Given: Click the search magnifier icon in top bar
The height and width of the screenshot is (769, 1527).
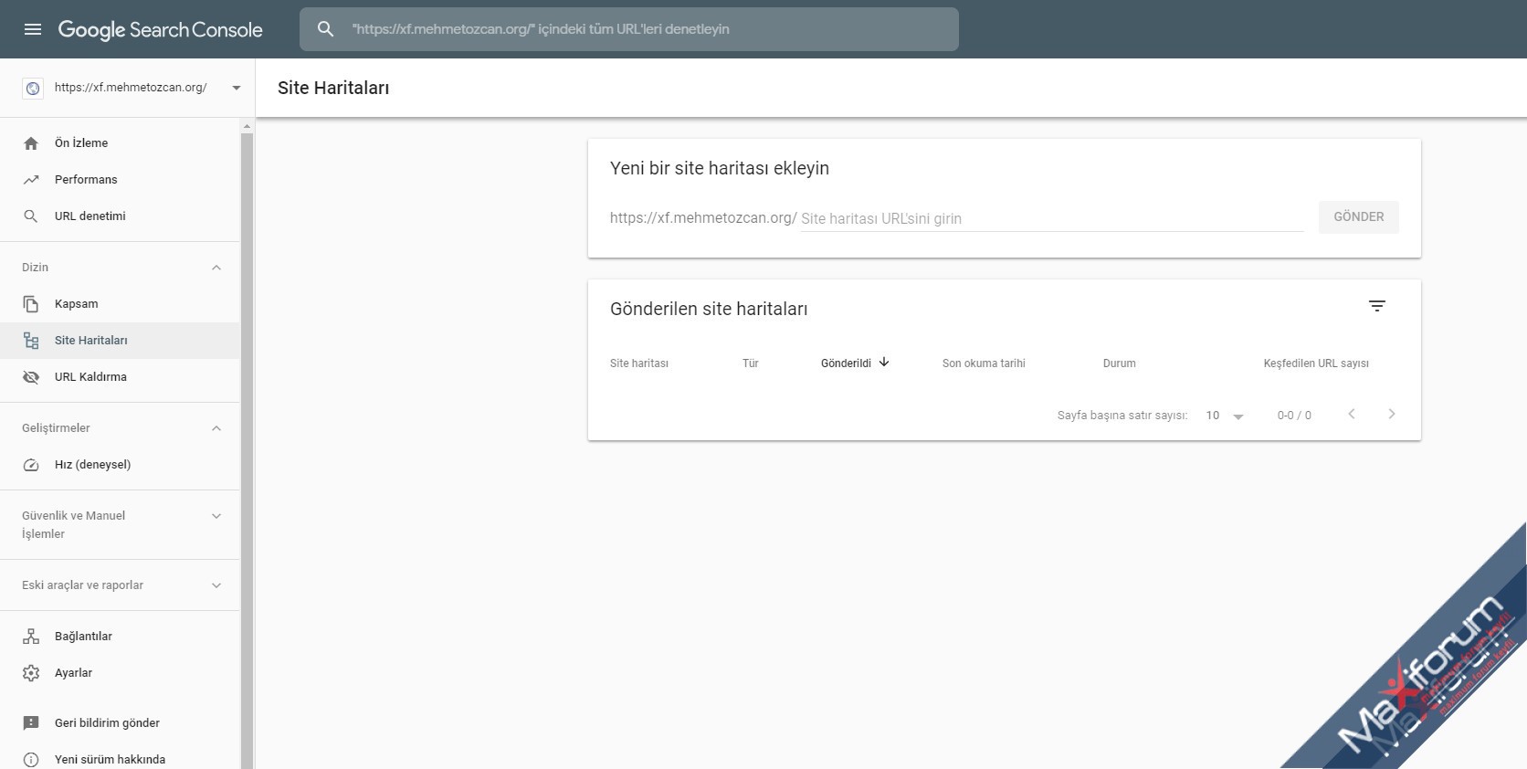Looking at the screenshot, I should click(325, 29).
